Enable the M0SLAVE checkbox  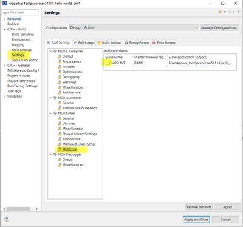click(108, 63)
